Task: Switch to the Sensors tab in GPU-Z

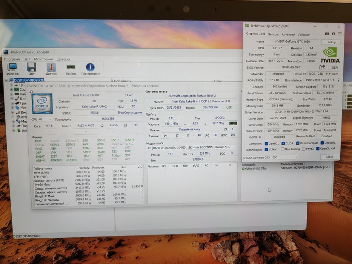Action: 273,34
